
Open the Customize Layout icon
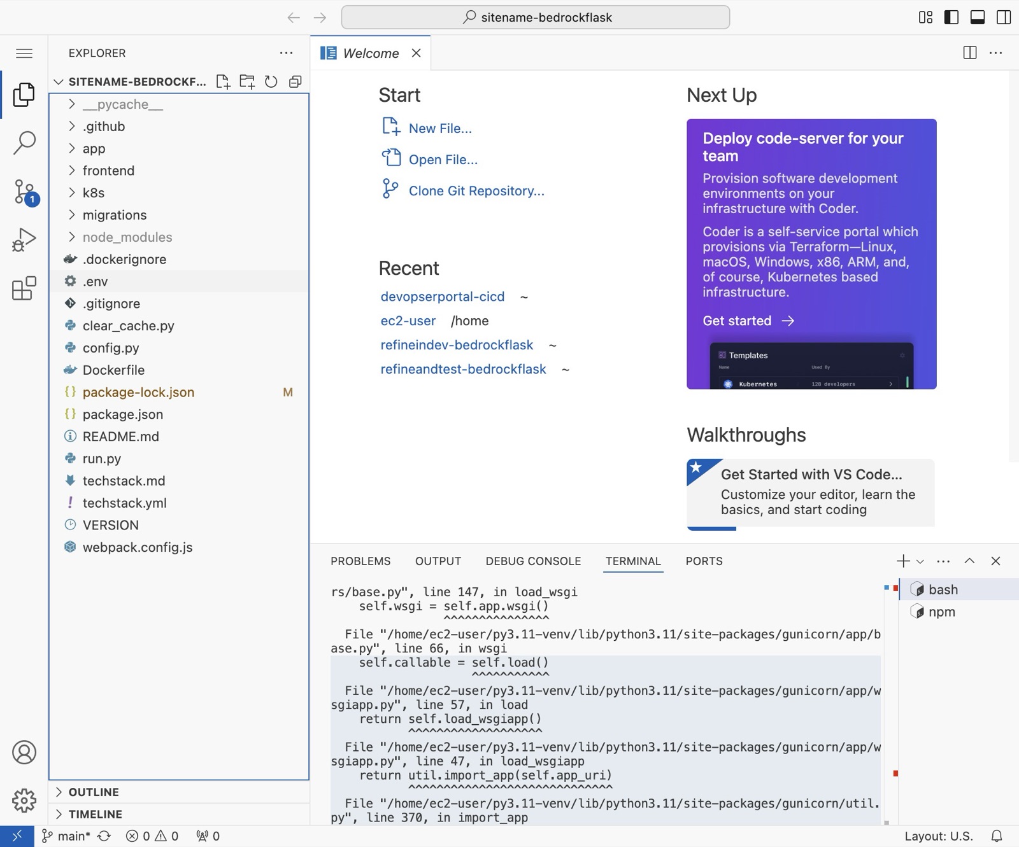click(926, 17)
